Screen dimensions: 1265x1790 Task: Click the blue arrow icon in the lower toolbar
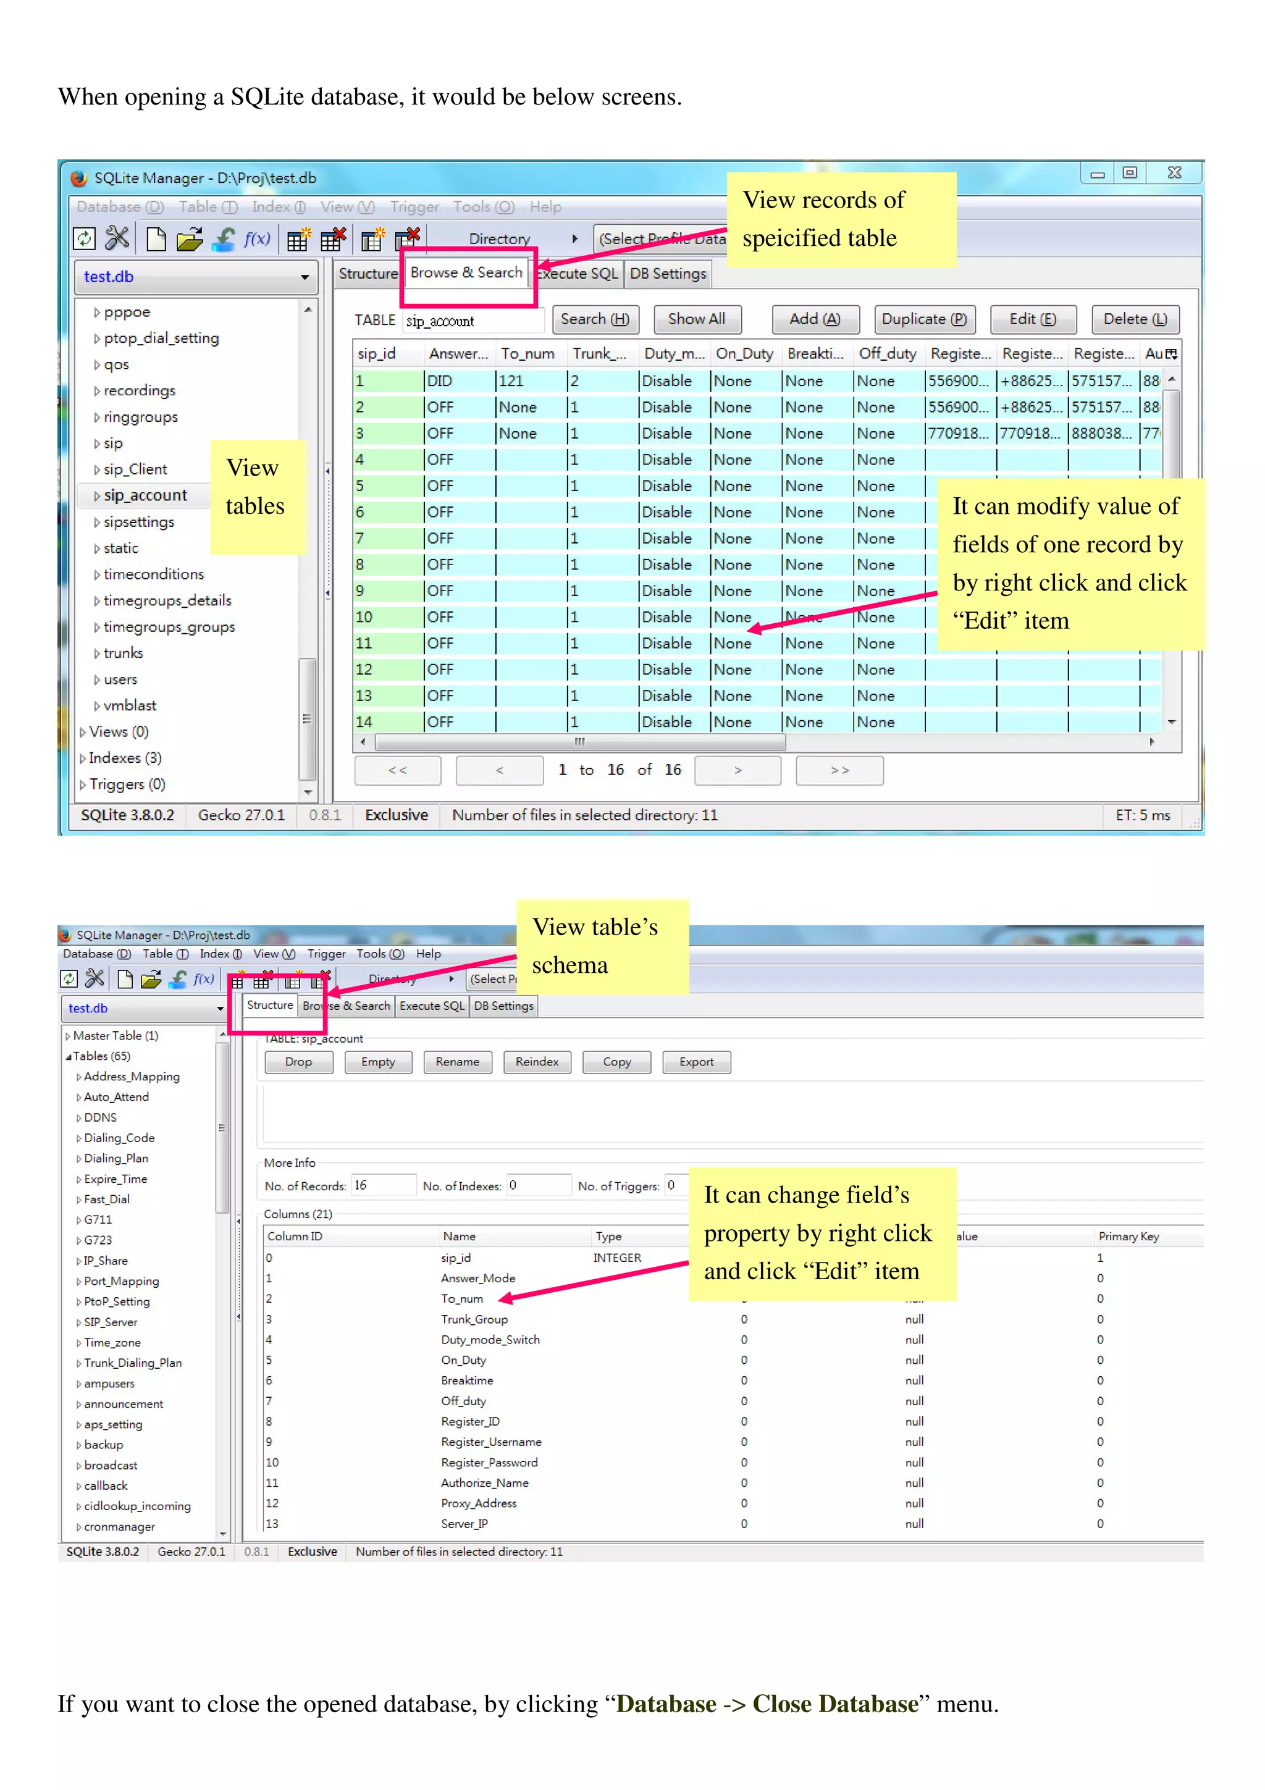click(179, 978)
